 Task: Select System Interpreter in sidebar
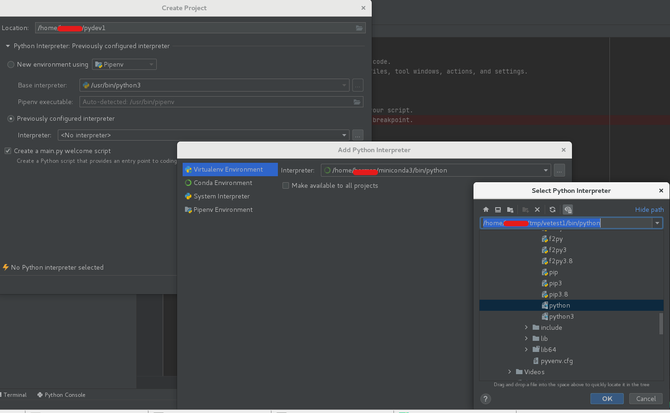(x=230, y=196)
